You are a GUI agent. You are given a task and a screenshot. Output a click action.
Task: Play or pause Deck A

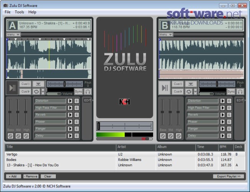(x=12, y=88)
